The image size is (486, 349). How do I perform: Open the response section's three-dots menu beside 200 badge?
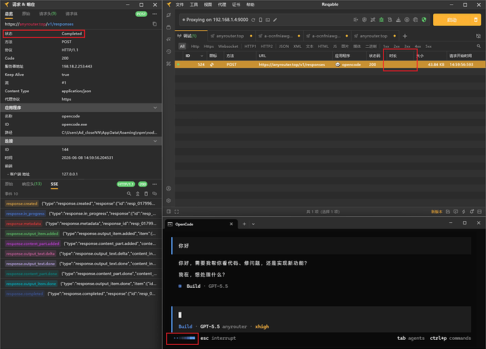pyautogui.click(x=155, y=184)
